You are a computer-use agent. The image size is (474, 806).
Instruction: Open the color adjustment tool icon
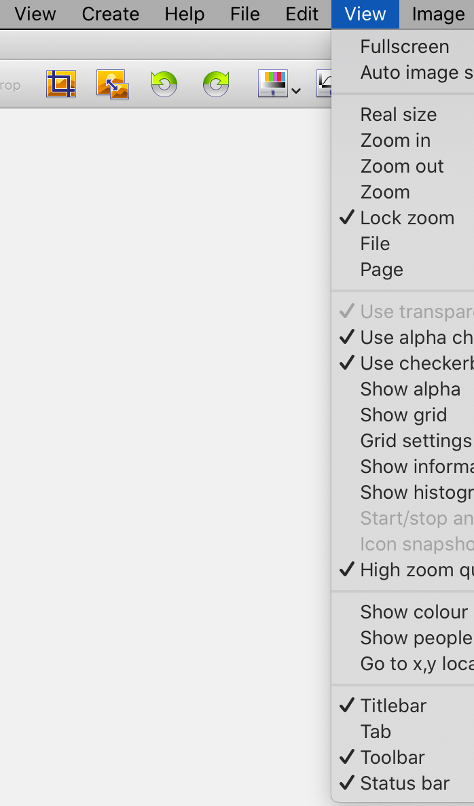click(273, 84)
